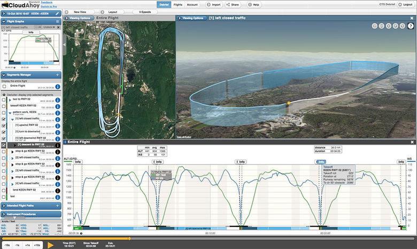Close the docked left closed traffic graph
Screen dimensions: 417x249
(58, 27)
